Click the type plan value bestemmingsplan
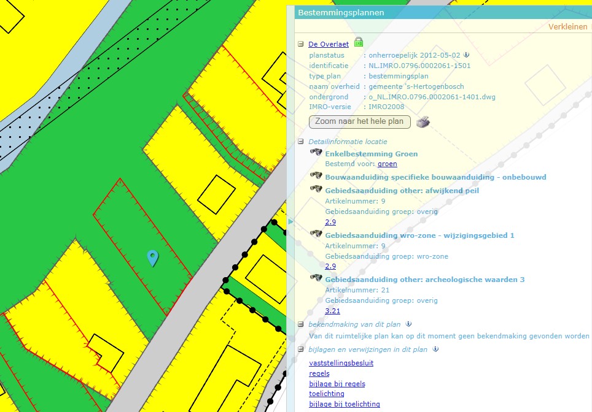This screenshot has height=412, width=592. click(399, 76)
